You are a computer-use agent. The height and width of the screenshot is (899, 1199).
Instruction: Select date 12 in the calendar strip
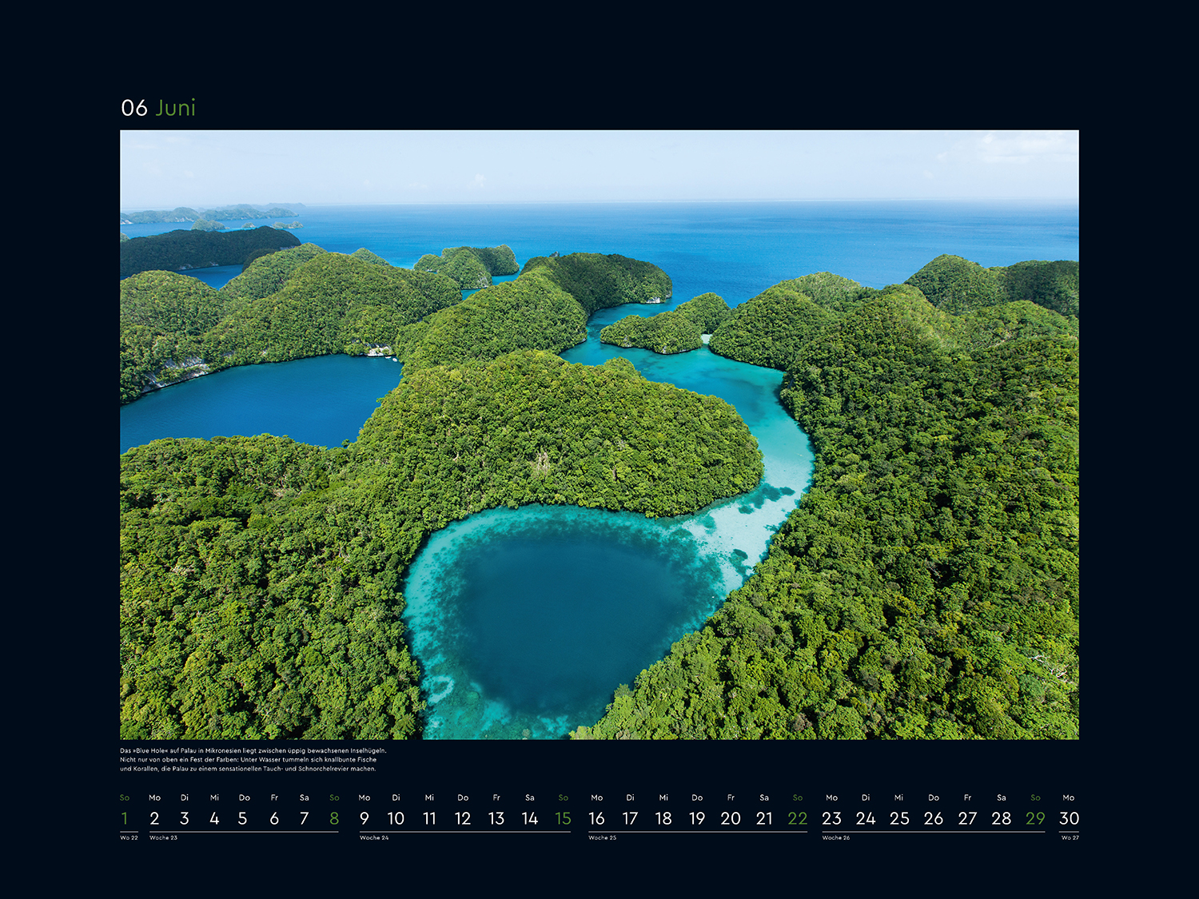[x=463, y=818]
